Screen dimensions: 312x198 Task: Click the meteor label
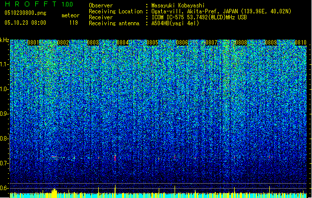(x=70, y=15)
